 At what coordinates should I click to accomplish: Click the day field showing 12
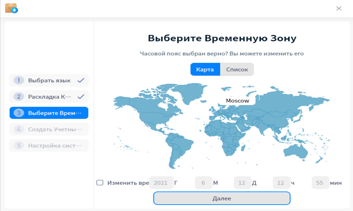[242, 183]
